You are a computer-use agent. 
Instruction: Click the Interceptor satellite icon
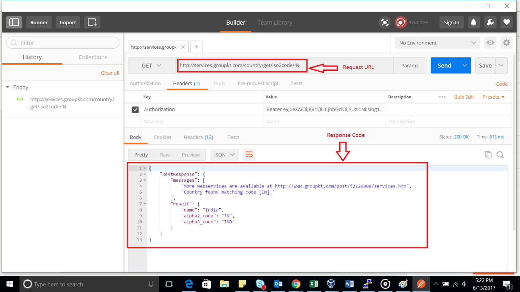pos(385,22)
